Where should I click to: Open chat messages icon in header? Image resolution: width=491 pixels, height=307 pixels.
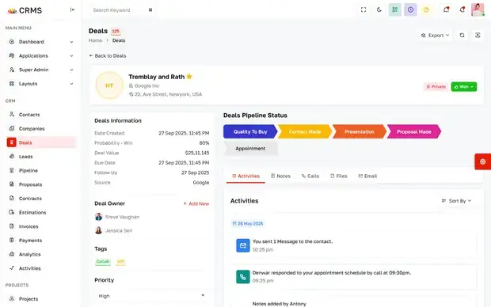tap(446, 9)
